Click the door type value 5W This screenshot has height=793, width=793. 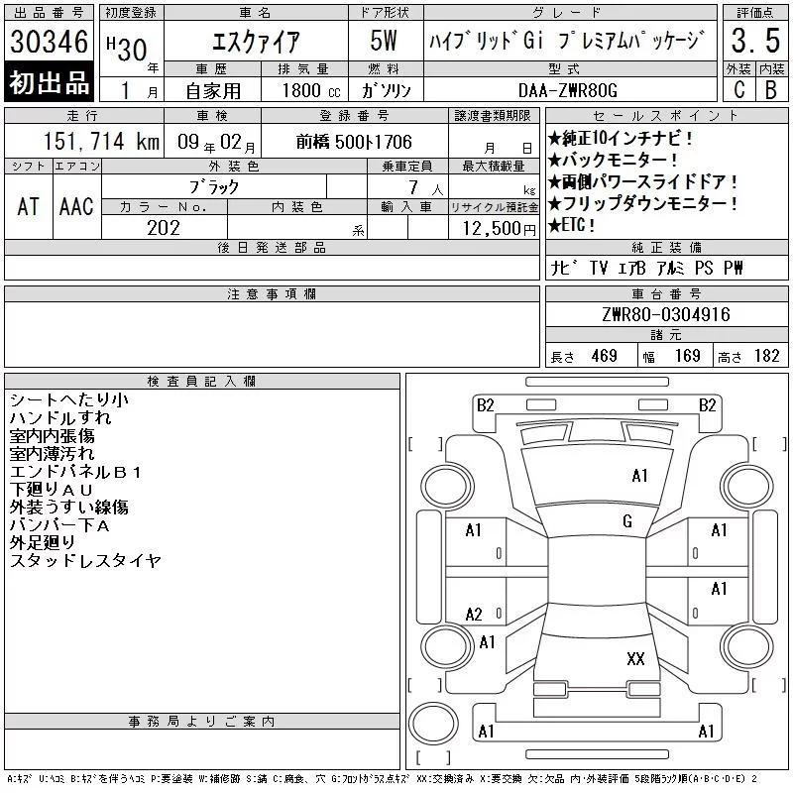pos(384,41)
